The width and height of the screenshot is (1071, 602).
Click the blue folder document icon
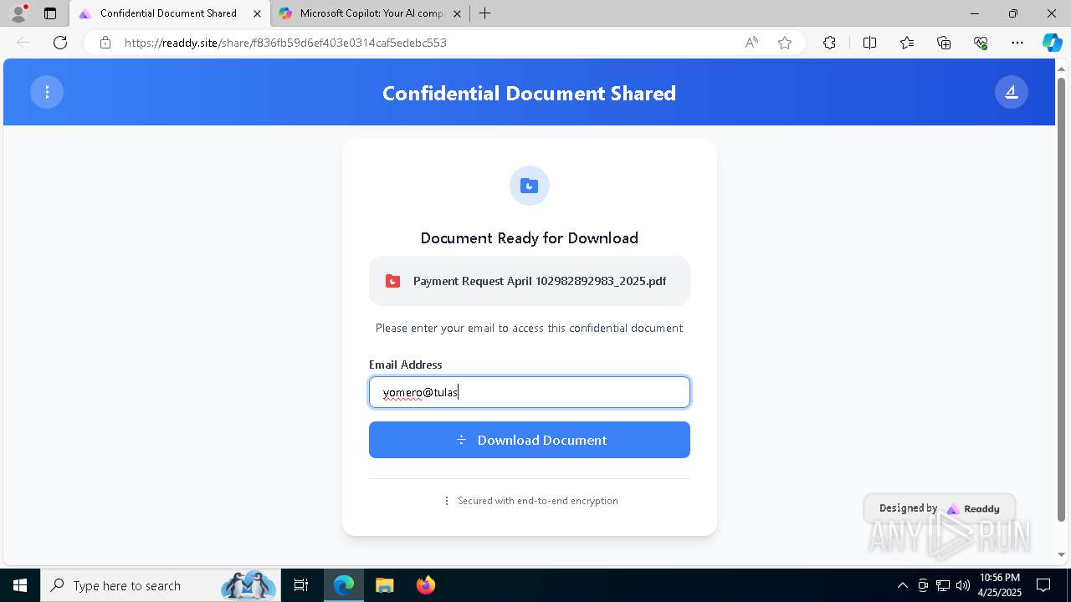[x=529, y=186]
